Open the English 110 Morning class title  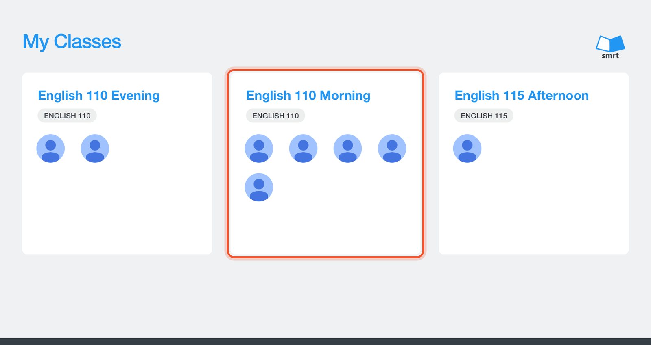point(308,96)
